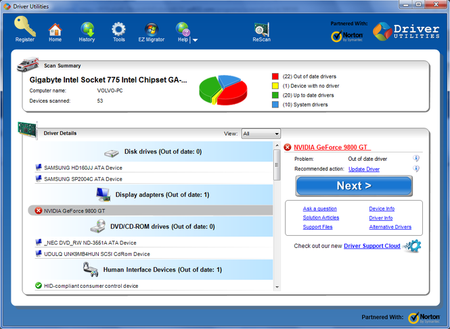Select Disk drives category header
Image resolution: width=450 pixels, height=329 pixels.
pos(154,151)
